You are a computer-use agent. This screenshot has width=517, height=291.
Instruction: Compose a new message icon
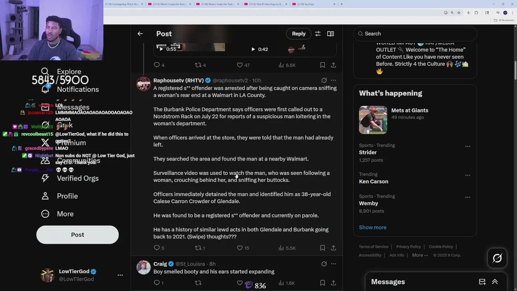[482, 282]
